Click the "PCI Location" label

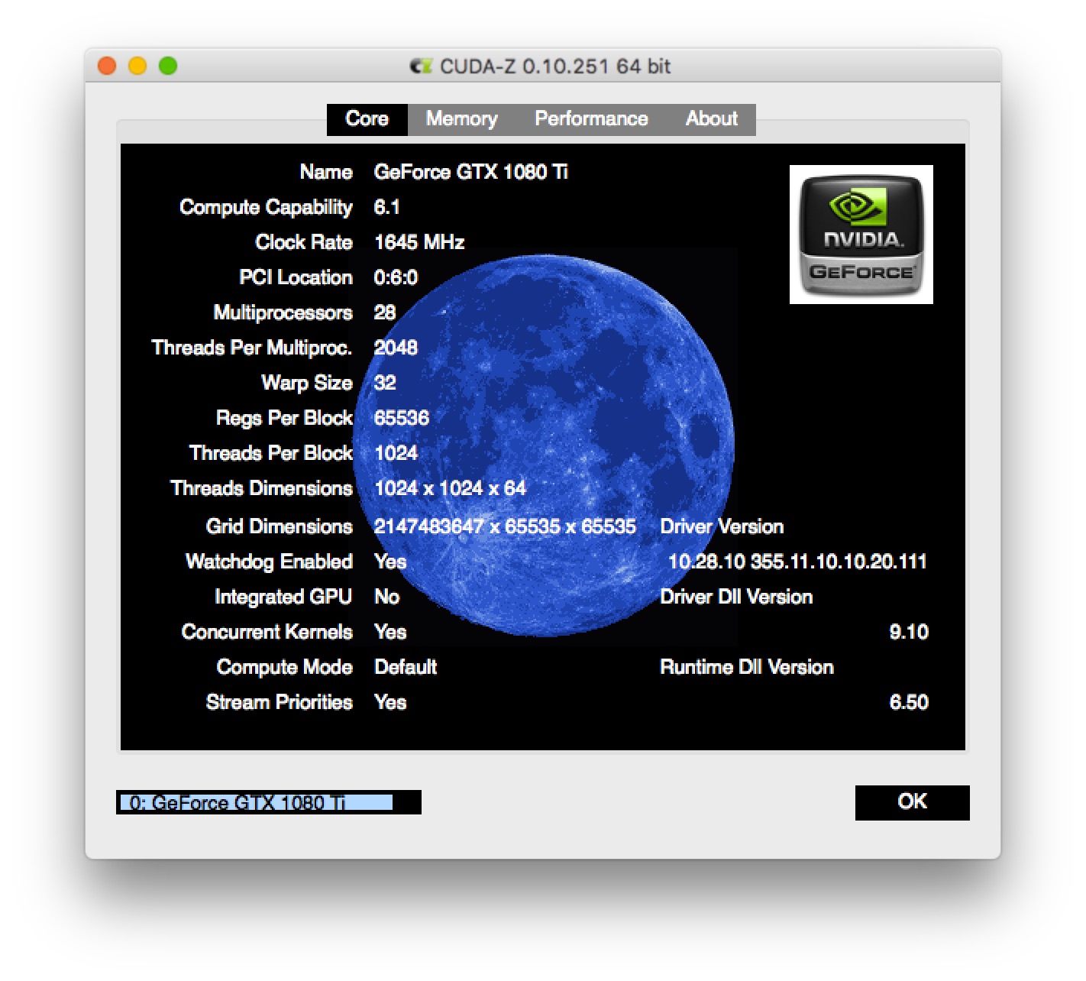coord(296,277)
